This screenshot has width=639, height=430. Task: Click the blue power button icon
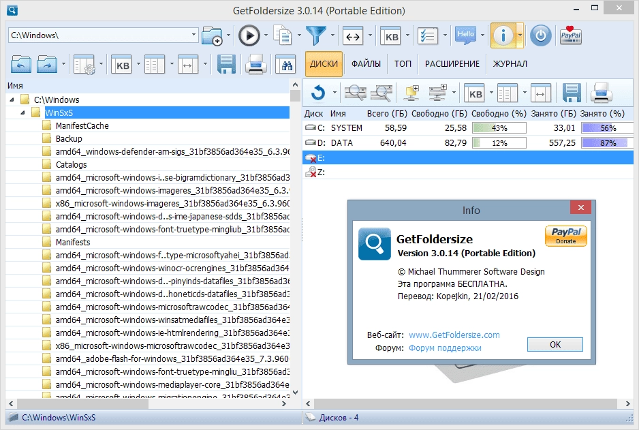click(x=541, y=36)
